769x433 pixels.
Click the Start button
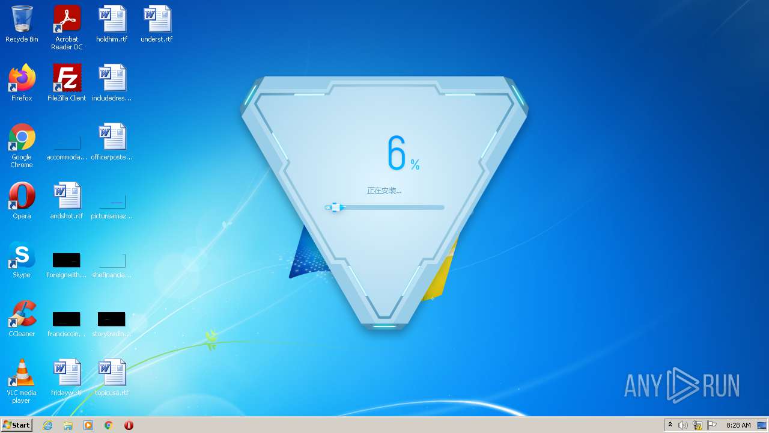tap(17, 425)
